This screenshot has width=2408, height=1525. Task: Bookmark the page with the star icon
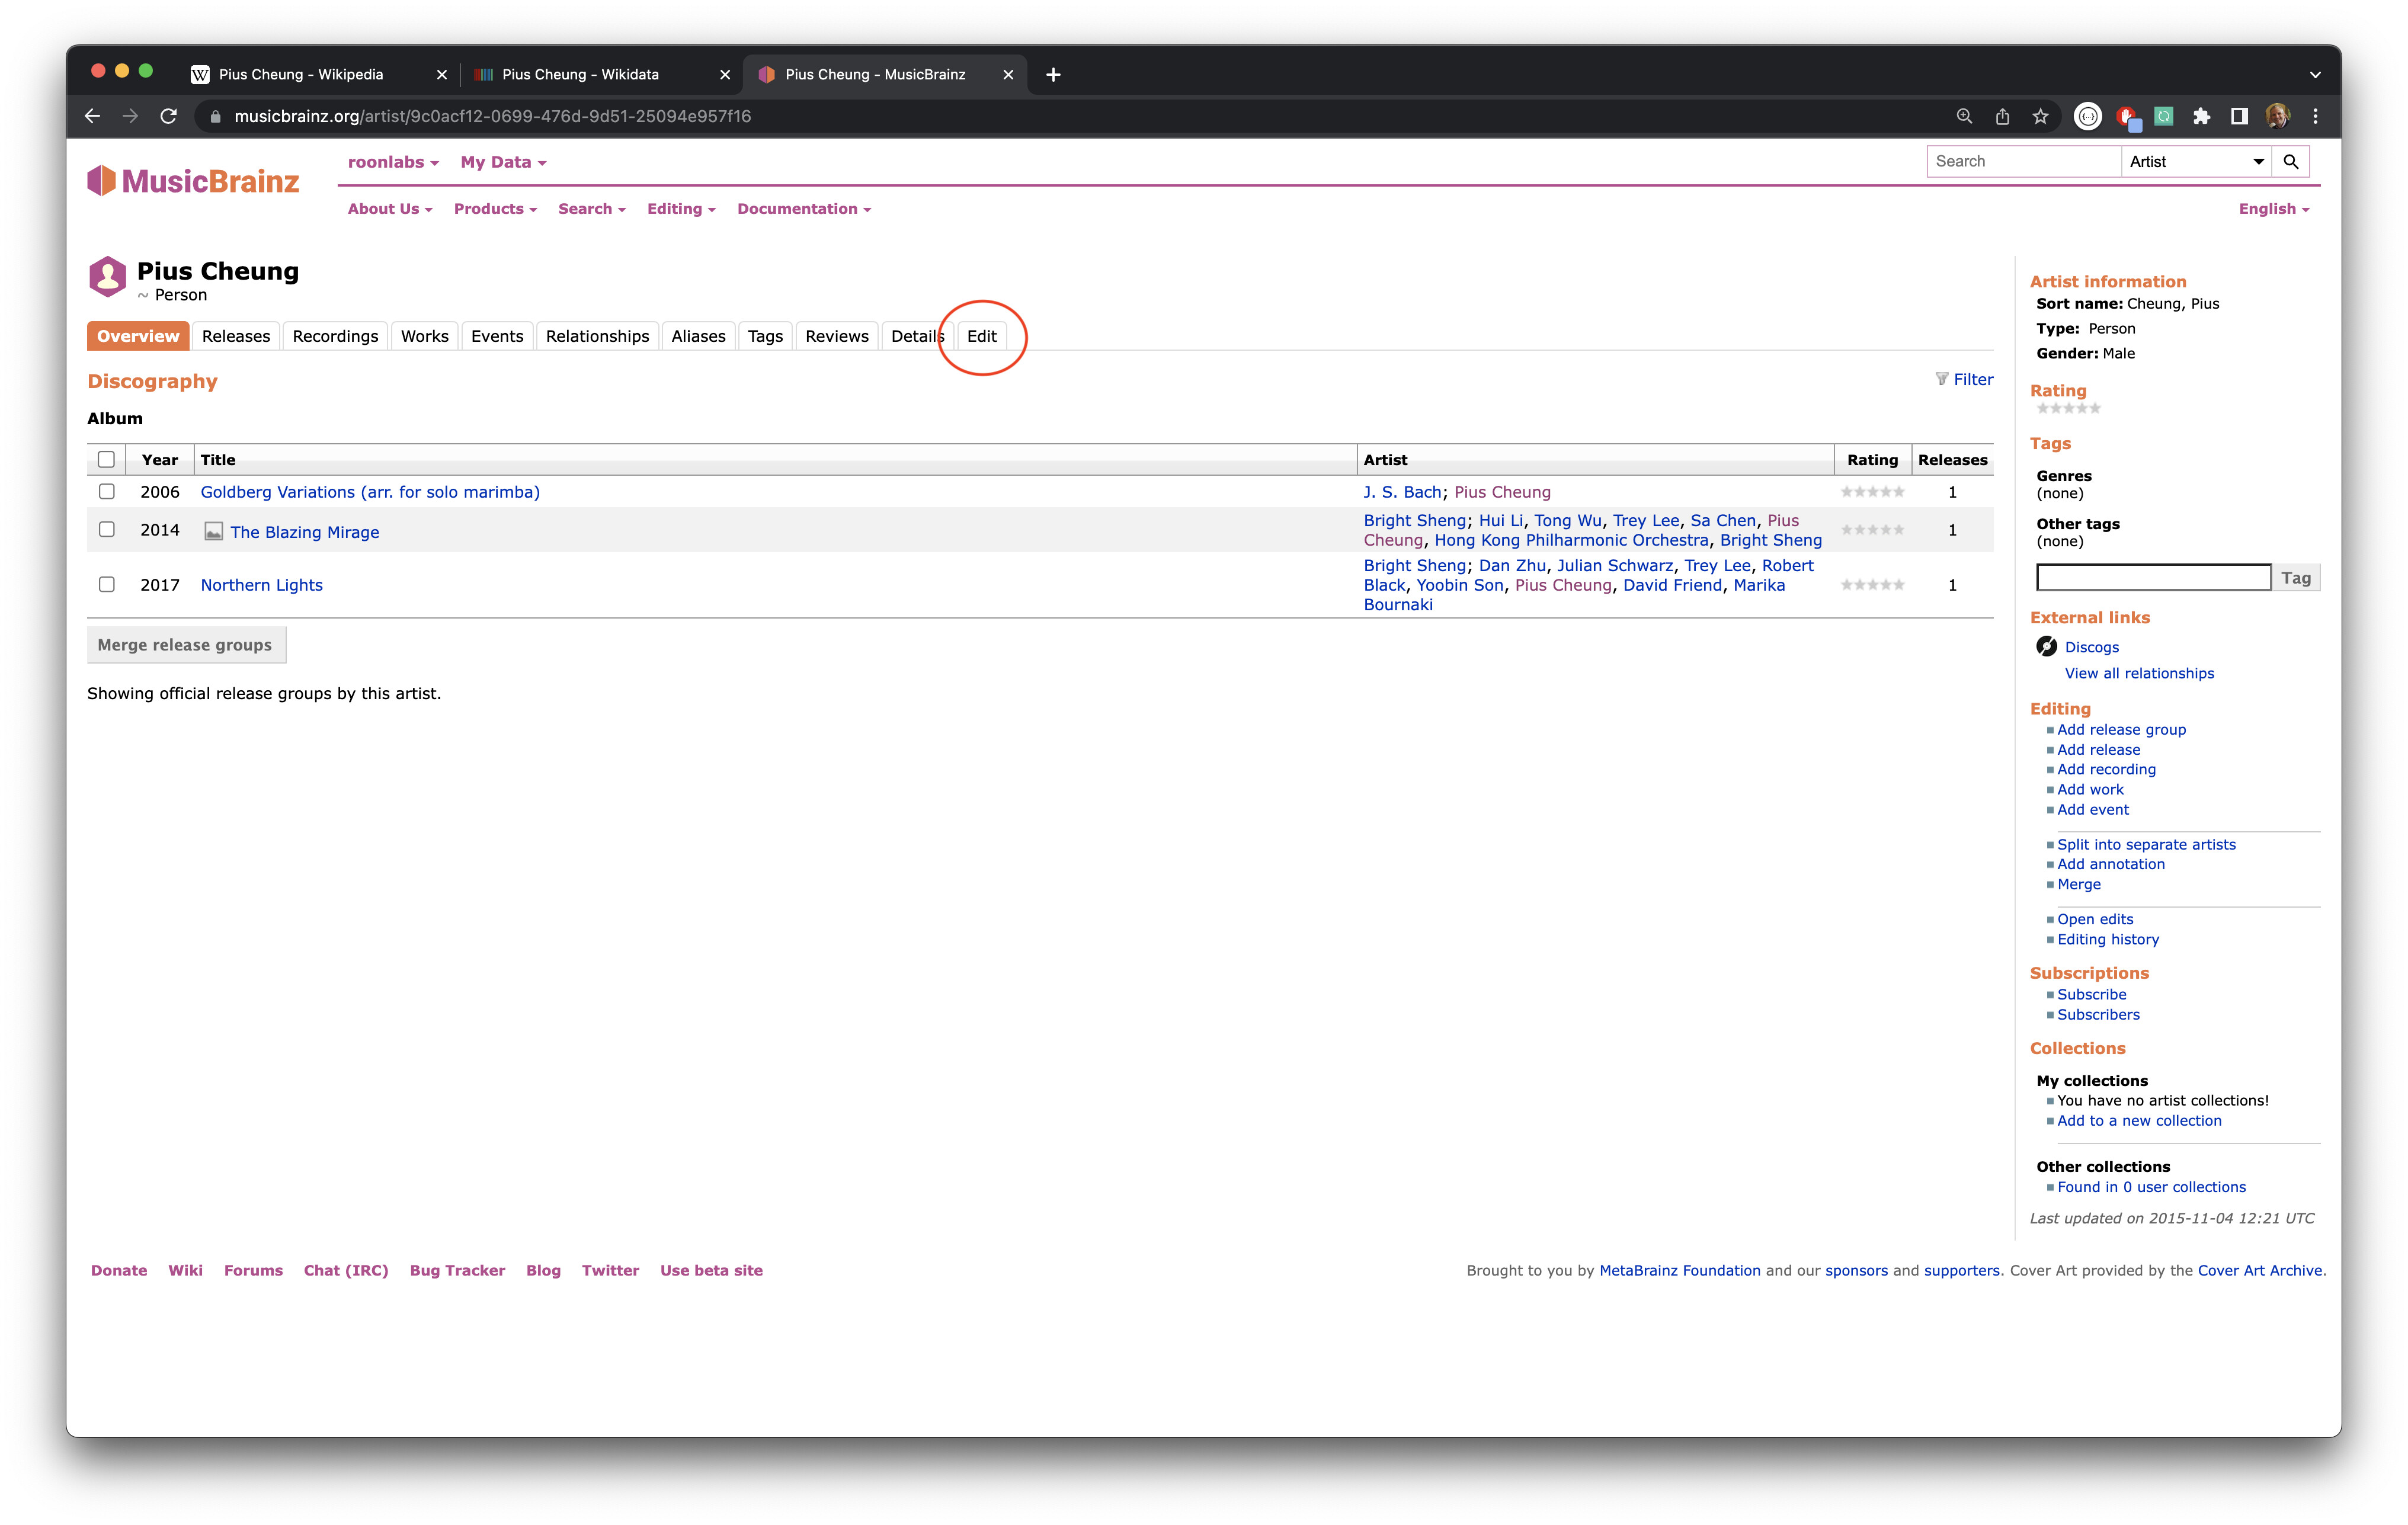click(x=2040, y=117)
